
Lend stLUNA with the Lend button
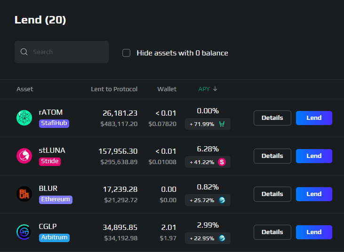[x=314, y=156]
